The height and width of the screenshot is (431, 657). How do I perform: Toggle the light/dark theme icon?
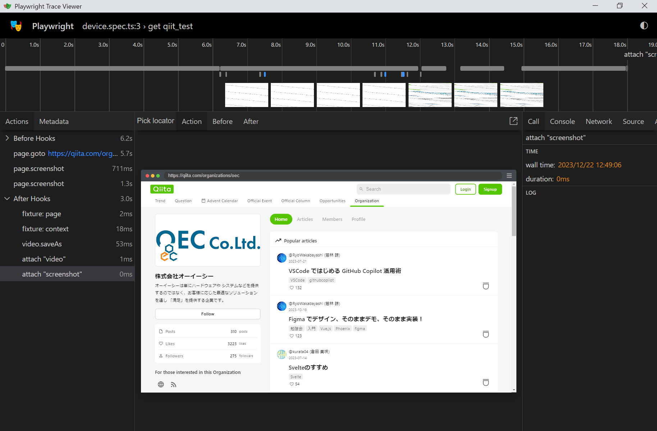(644, 26)
